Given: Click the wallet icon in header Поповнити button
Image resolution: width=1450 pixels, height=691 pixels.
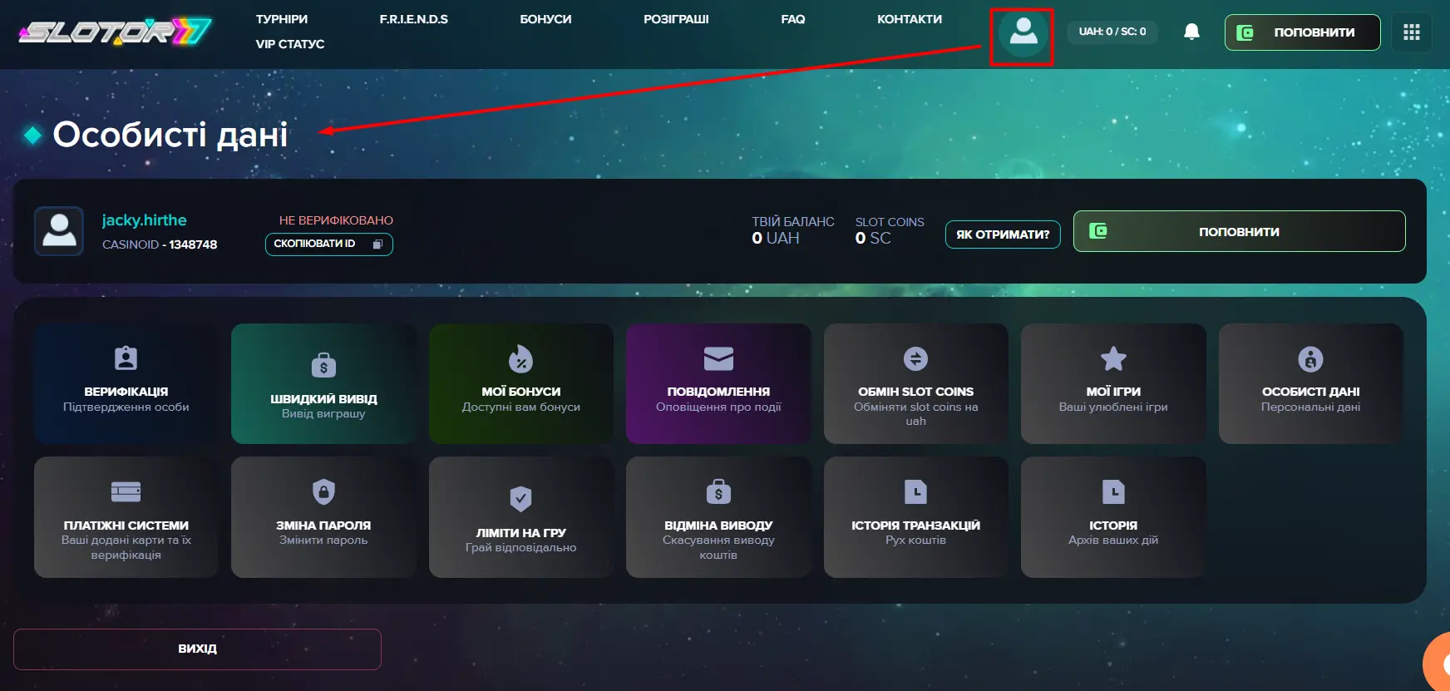Looking at the screenshot, I should [1245, 32].
